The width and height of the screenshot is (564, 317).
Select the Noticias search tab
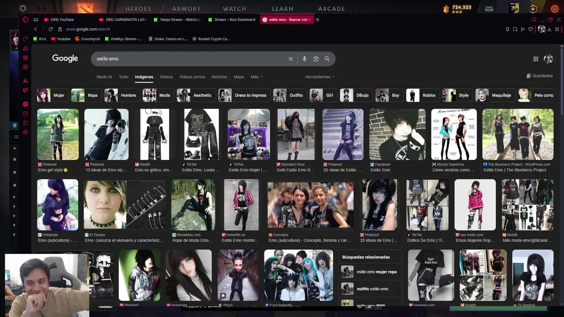pyautogui.click(x=219, y=77)
